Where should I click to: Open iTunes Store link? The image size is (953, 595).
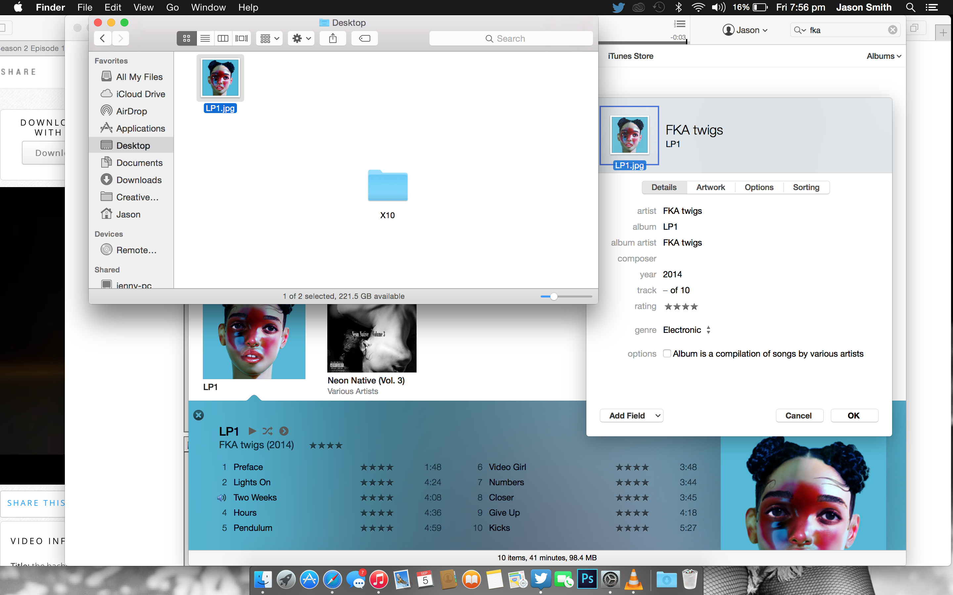point(630,56)
